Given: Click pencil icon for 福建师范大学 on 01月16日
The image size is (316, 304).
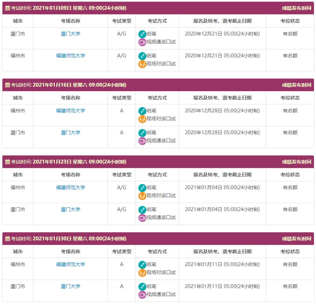Looking at the screenshot, I should click(x=142, y=111).
